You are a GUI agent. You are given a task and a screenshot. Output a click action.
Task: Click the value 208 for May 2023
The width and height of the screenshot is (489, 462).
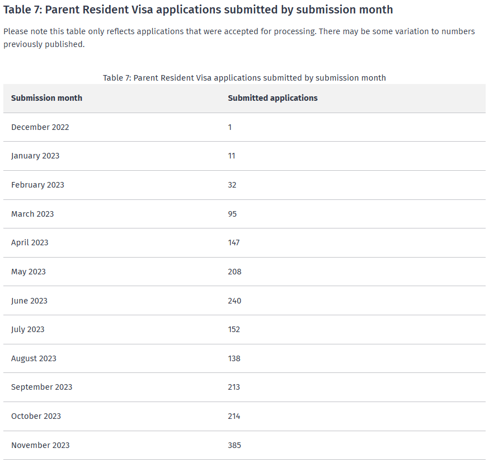click(x=234, y=272)
